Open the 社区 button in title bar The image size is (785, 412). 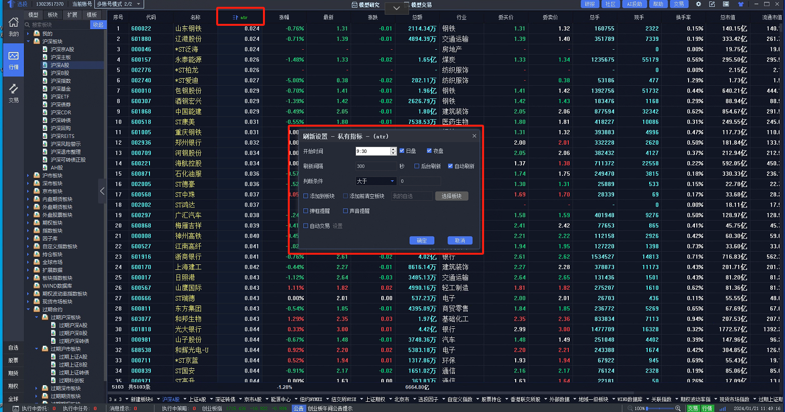[x=611, y=4]
